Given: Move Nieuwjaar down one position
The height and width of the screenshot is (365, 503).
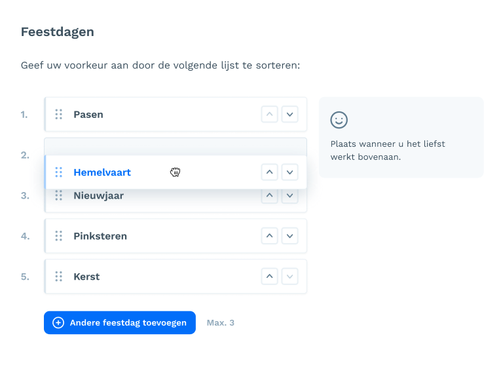Looking at the screenshot, I should pos(289,196).
